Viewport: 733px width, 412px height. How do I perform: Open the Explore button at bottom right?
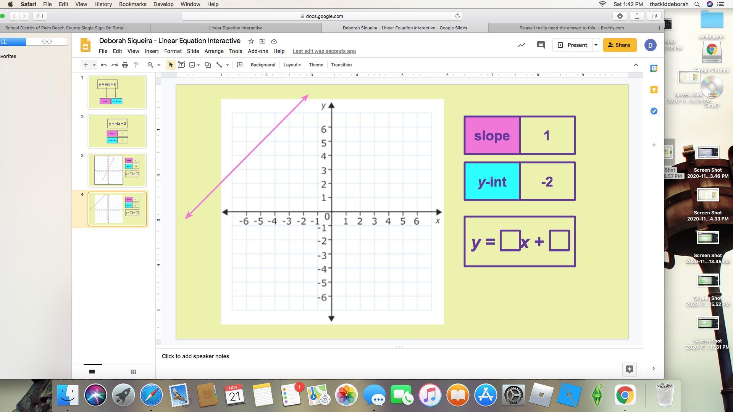coord(630,369)
